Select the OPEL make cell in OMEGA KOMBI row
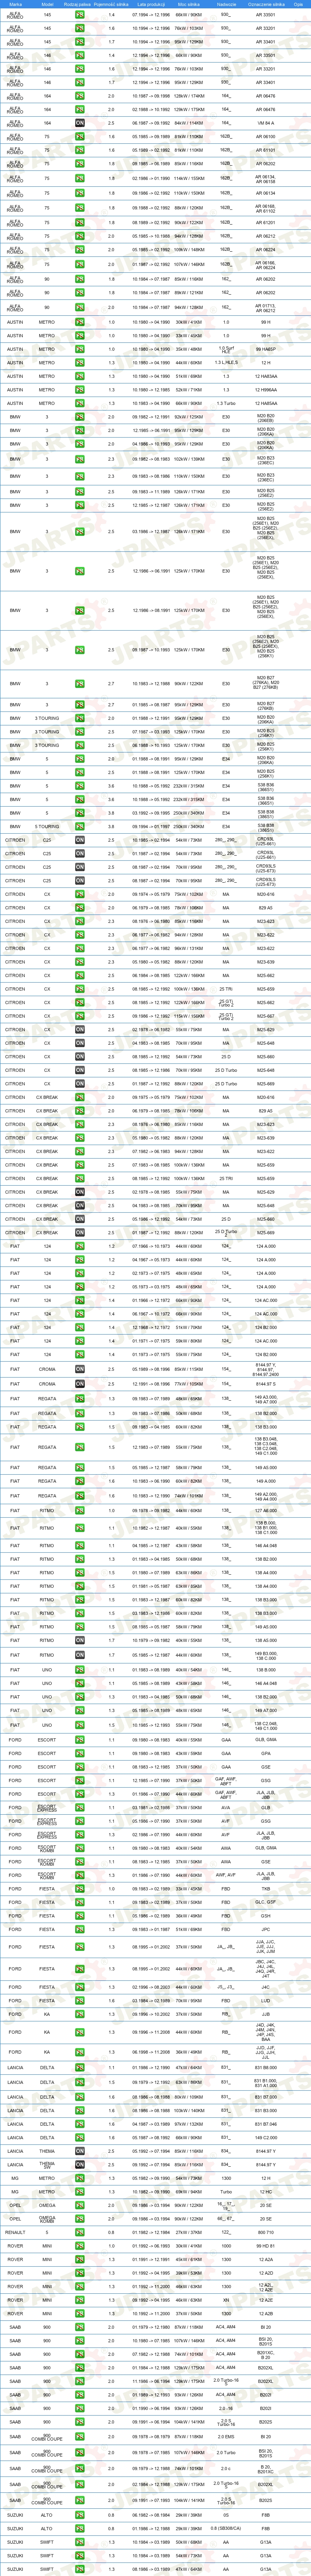The height and width of the screenshot is (2576, 311). tap(15, 2218)
